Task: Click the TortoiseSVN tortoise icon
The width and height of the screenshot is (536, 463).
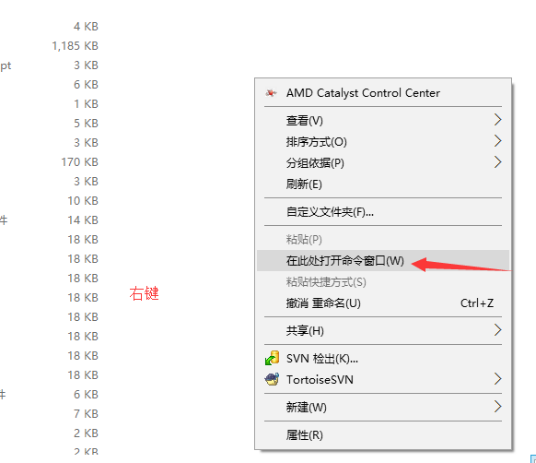Action: point(272,379)
